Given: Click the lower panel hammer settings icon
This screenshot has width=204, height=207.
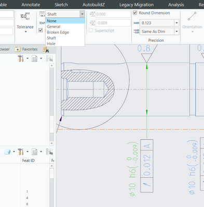Looking at the screenshot, I should tap(21, 152).
